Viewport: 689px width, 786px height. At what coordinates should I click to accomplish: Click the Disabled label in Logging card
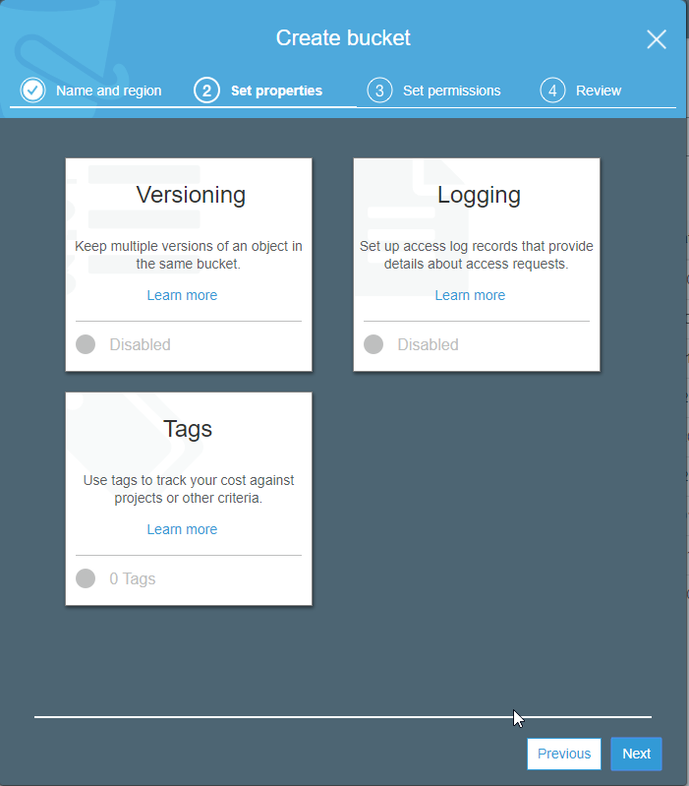click(x=429, y=344)
